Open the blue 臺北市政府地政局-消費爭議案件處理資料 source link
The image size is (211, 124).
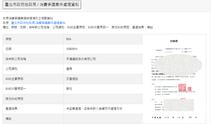point(38,23)
